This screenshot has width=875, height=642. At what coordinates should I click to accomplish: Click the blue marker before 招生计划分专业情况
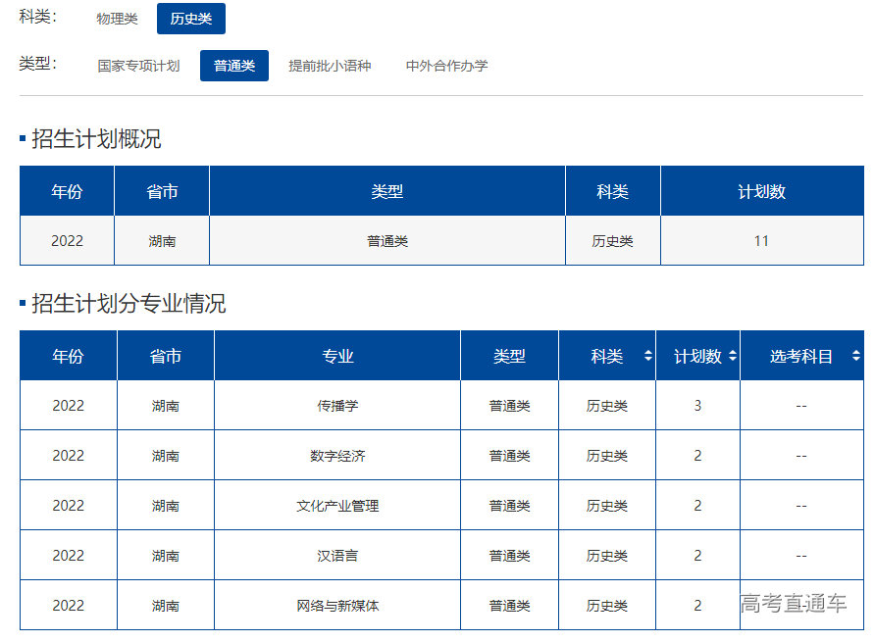click(21, 305)
